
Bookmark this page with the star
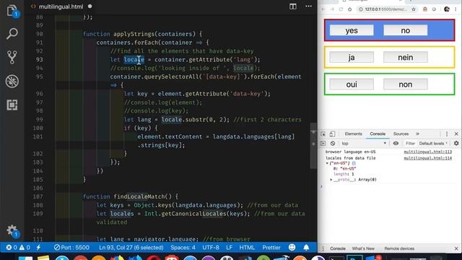coord(414,9)
